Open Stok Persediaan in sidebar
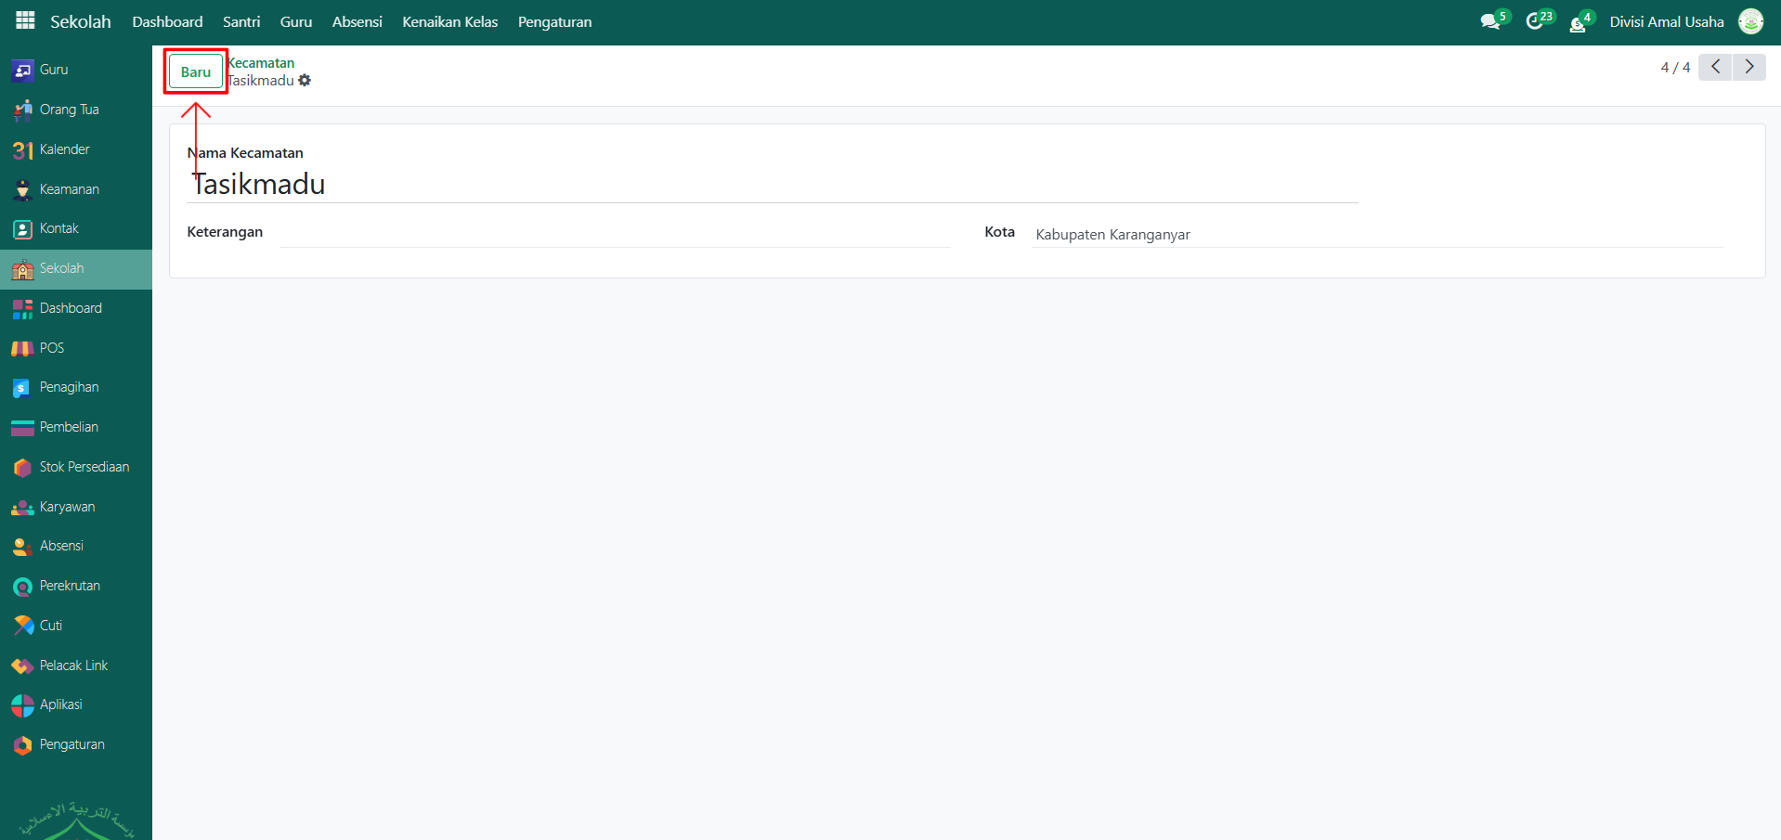This screenshot has width=1781, height=840. click(84, 467)
